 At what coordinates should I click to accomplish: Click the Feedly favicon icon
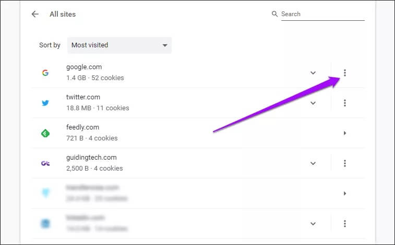pos(45,133)
